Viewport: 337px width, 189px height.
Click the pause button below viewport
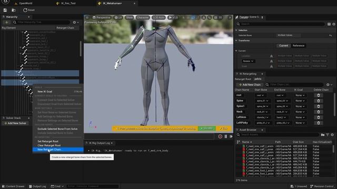pos(226,136)
